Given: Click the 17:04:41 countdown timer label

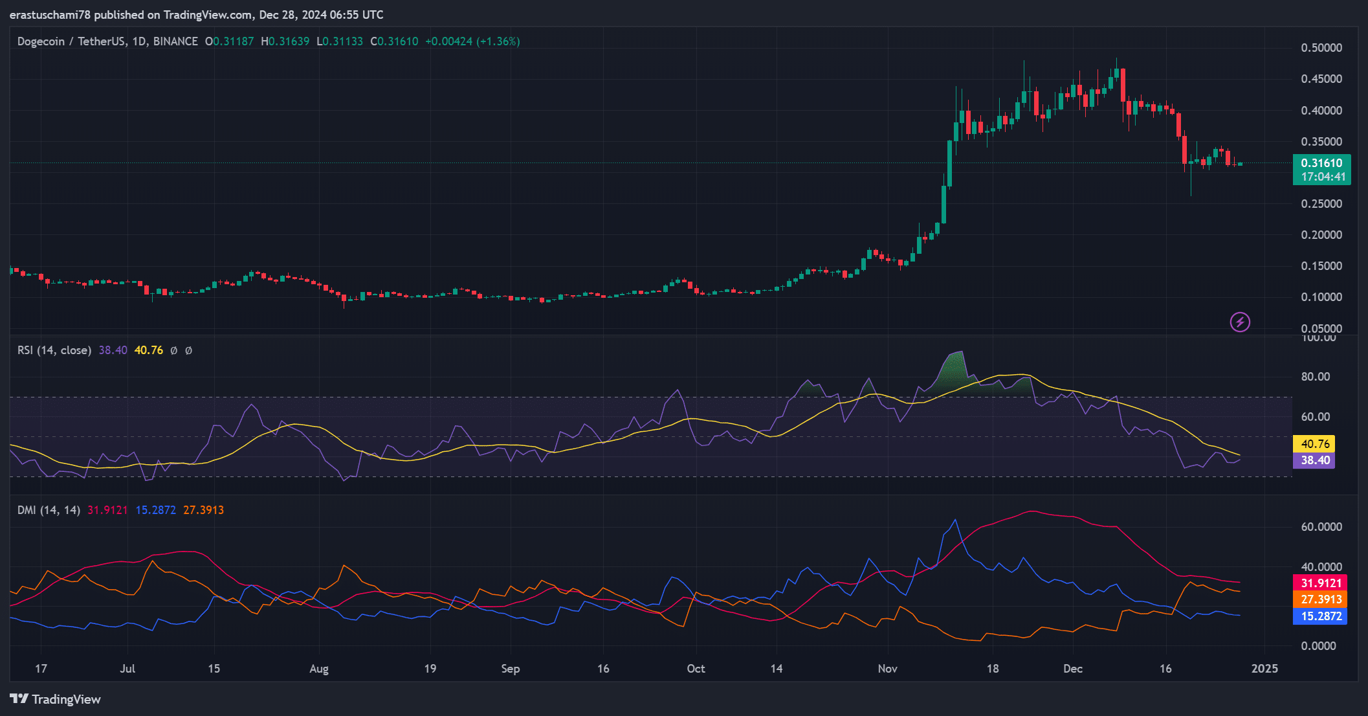Looking at the screenshot, I should [x=1323, y=177].
